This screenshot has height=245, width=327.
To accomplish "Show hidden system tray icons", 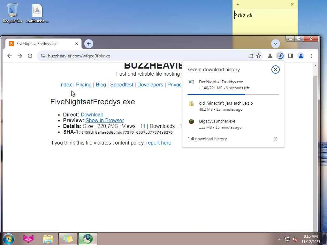I will [279, 239].
